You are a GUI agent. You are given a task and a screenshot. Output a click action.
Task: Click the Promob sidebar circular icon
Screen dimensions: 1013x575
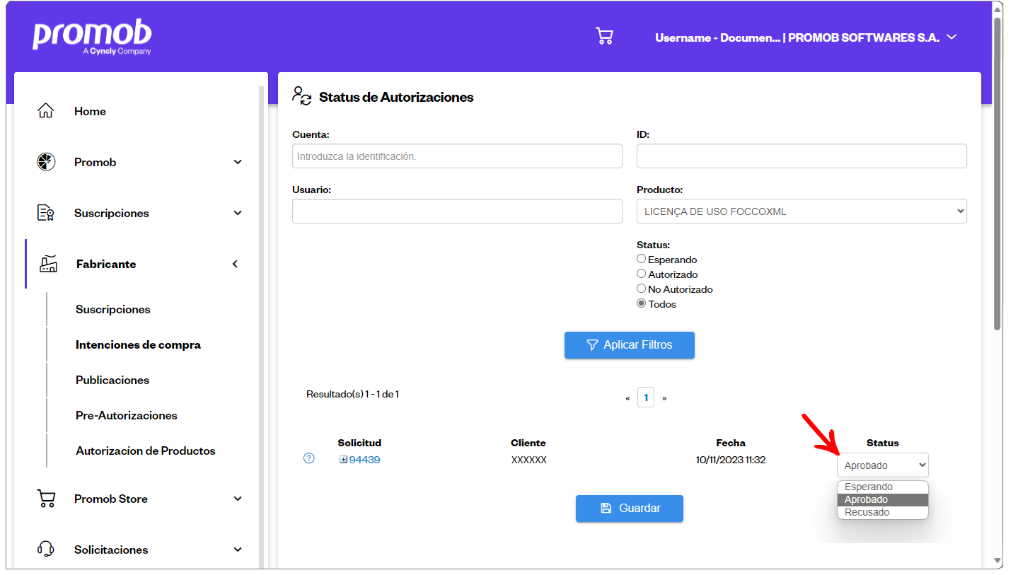(45, 162)
